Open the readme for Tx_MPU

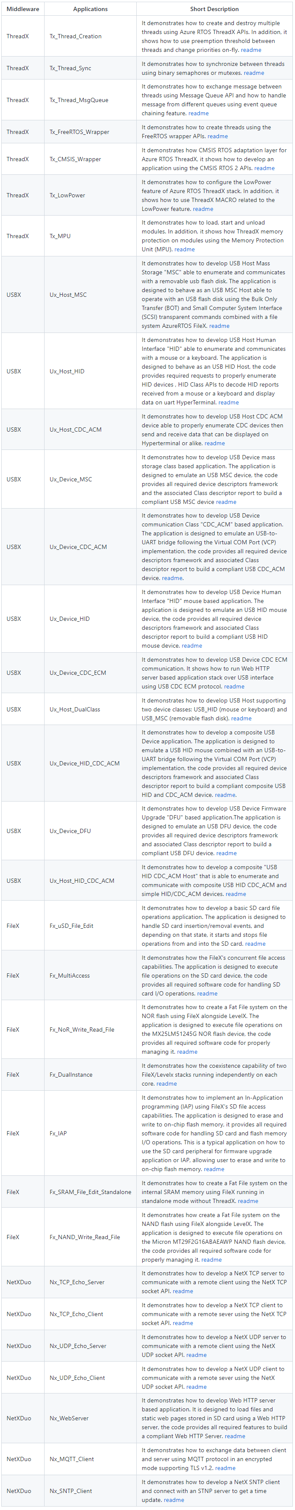[x=184, y=249]
